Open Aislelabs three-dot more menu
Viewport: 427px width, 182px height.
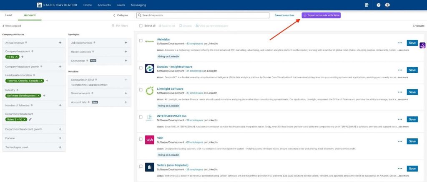(400, 43)
